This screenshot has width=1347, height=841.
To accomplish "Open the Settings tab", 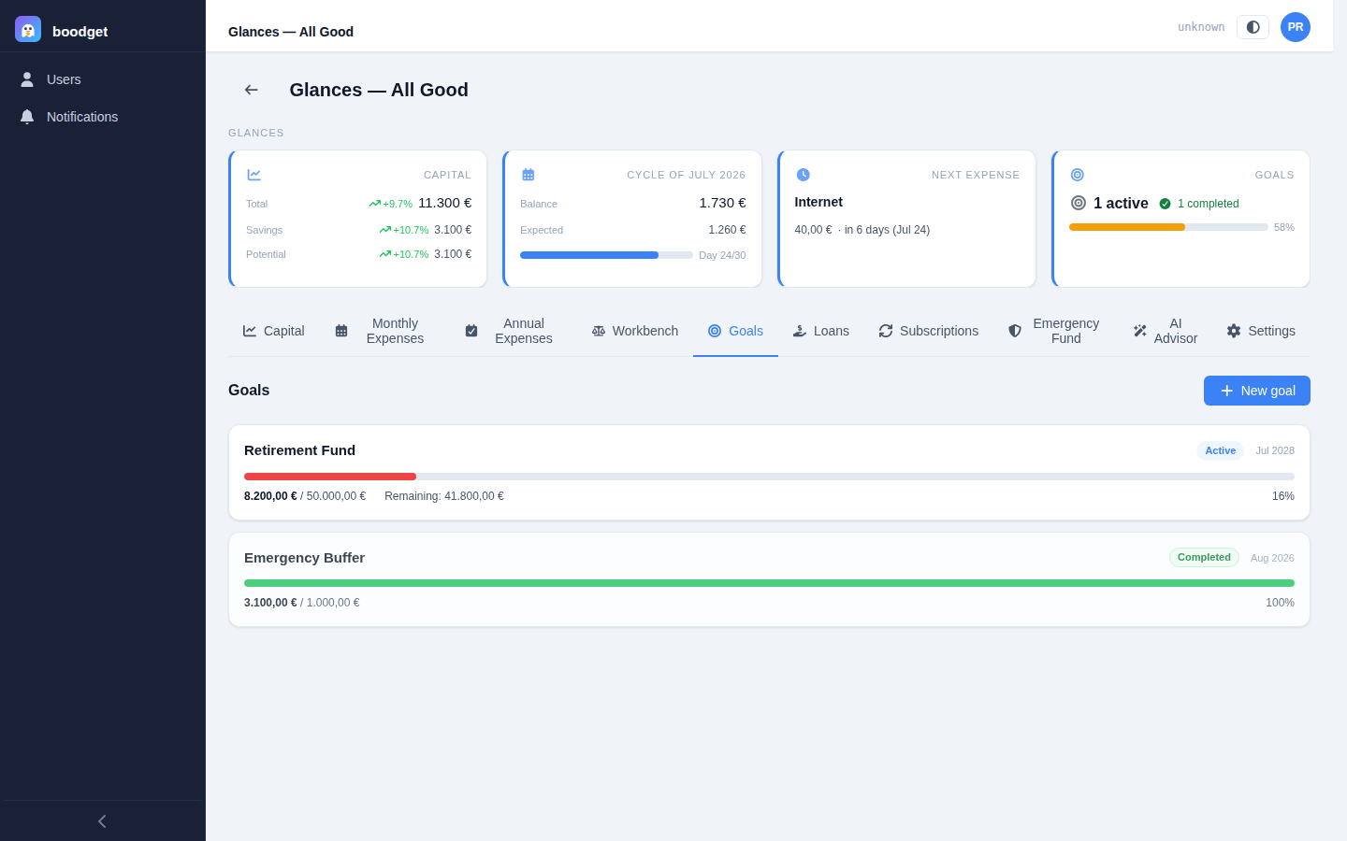I will (1261, 331).
